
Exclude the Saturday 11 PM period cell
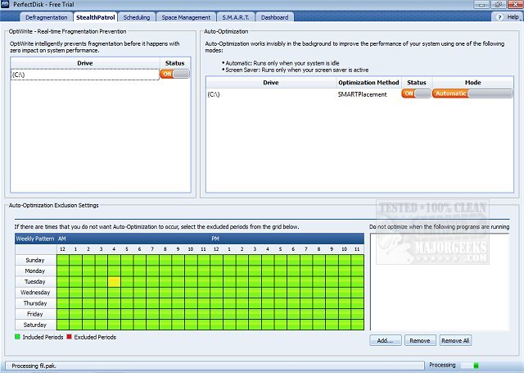click(357, 325)
